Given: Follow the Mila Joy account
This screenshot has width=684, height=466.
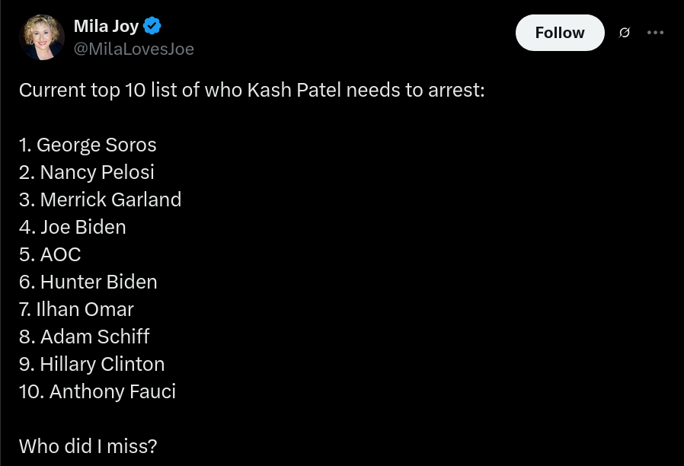Looking at the screenshot, I should [x=560, y=33].
